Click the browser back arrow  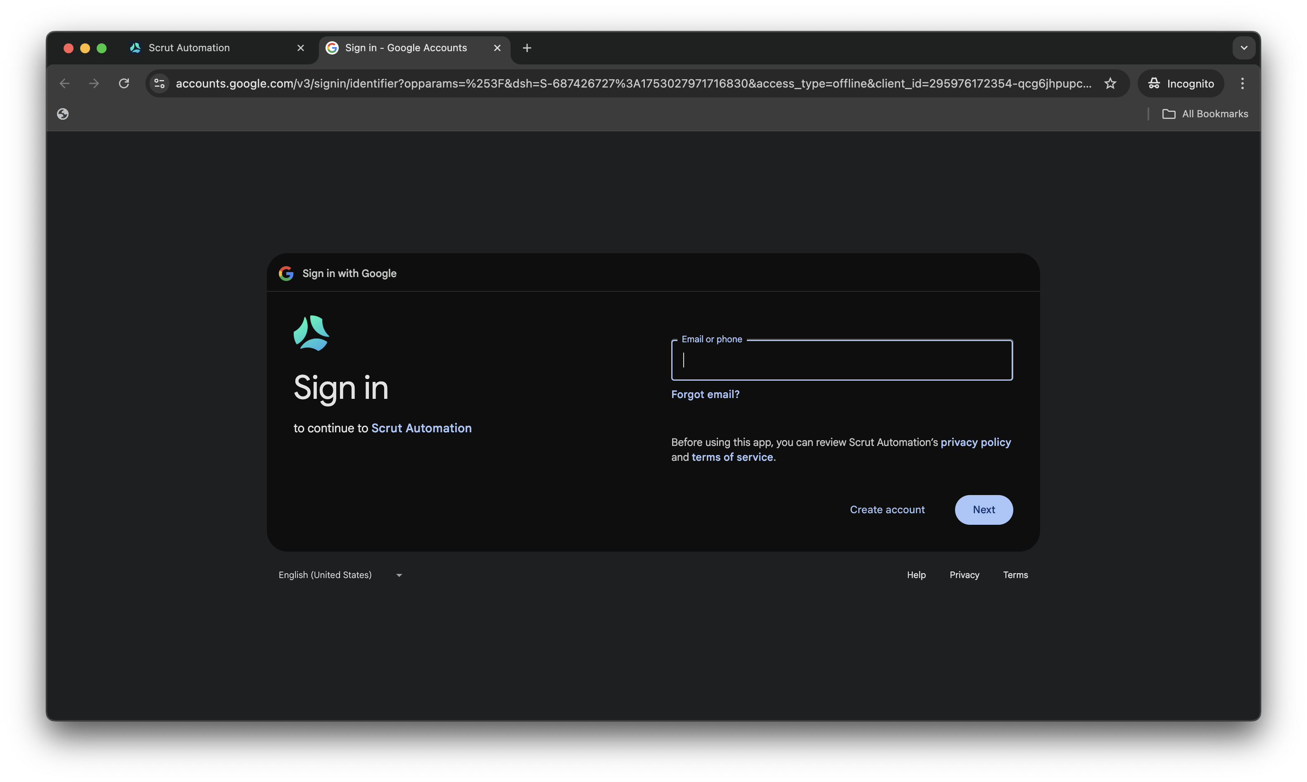(64, 83)
